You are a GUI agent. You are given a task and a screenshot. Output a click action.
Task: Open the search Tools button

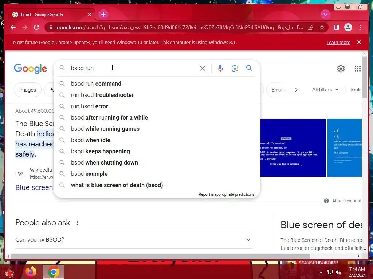(x=356, y=89)
